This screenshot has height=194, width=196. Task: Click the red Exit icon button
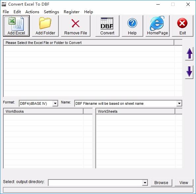tap(182, 26)
